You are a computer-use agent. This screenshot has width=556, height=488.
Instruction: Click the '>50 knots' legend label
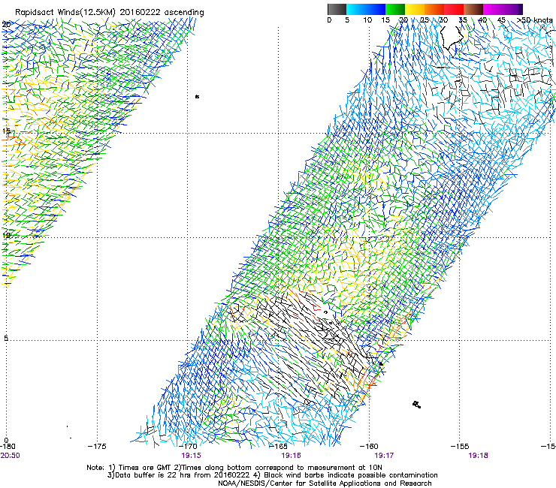[534, 20]
